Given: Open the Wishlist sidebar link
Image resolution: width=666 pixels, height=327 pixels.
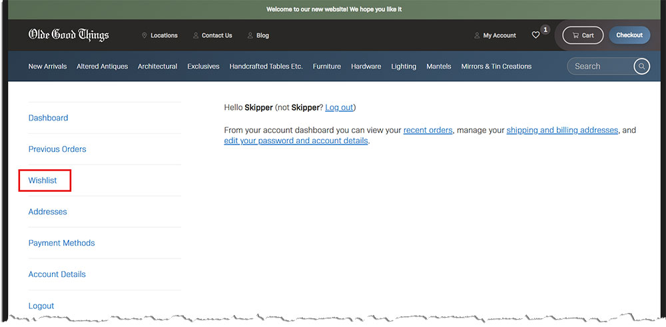Looking at the screenshot, I should coord(43,180).
